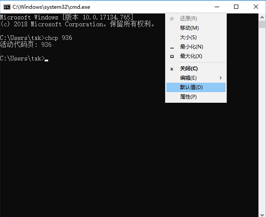Click the cmd.exe icon in title bar
Image resolution: width=266 pixels, height=217 pixels.
[x=7, y=7]
